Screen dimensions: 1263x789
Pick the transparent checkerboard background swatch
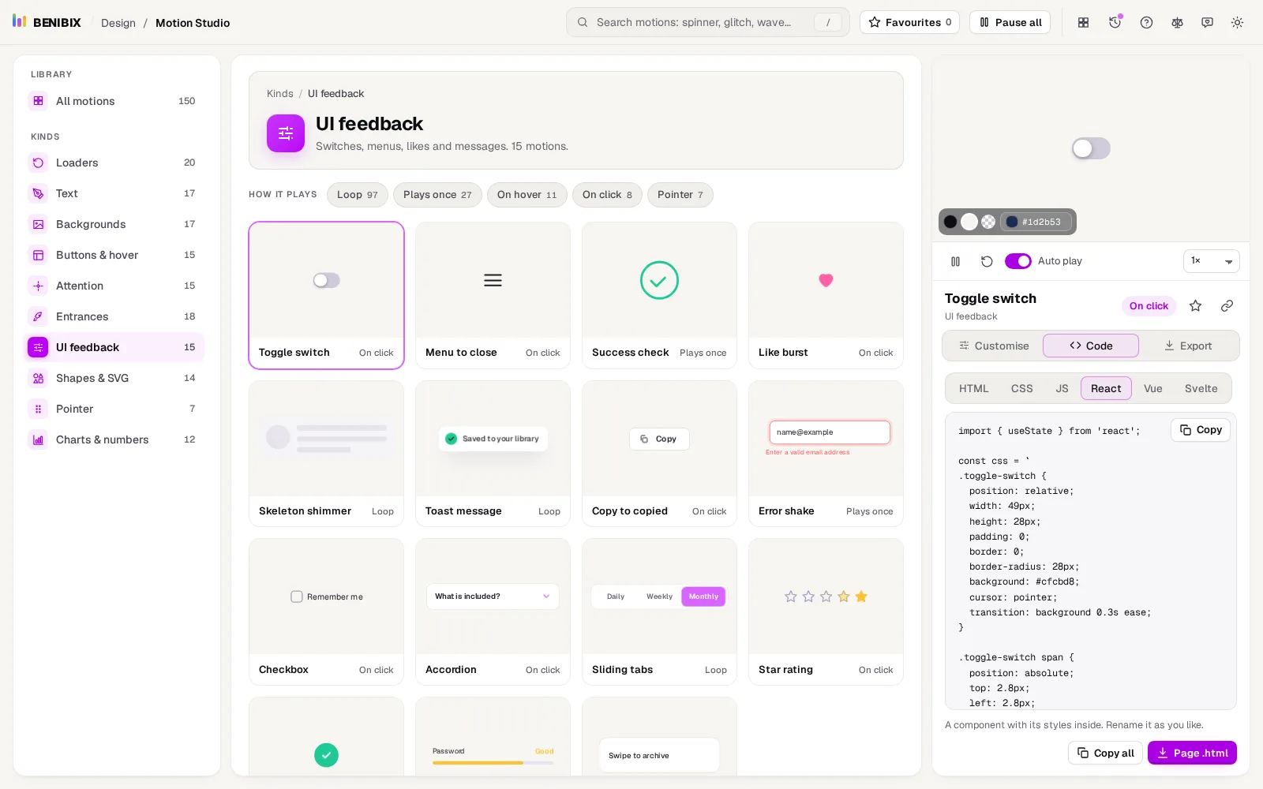pos(988,222)
